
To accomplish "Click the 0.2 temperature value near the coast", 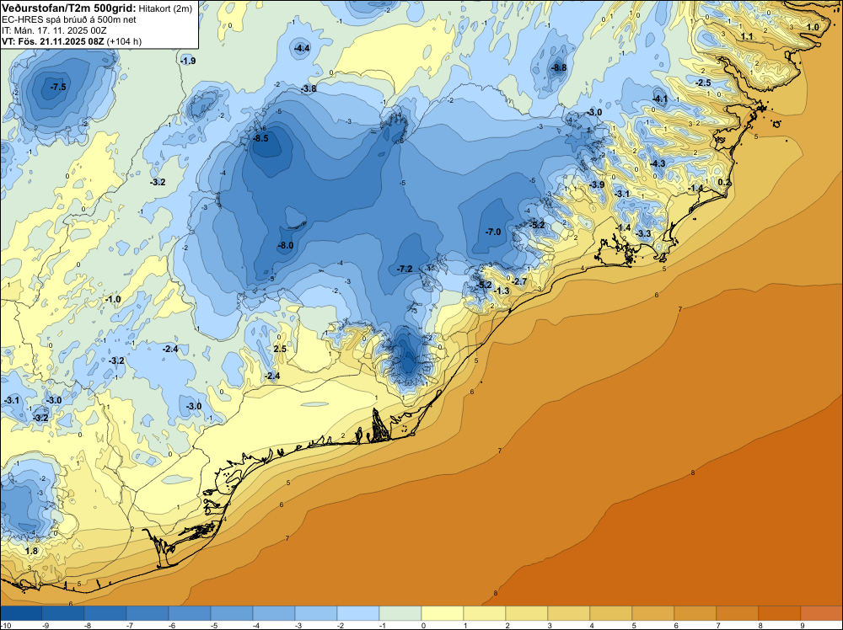I will [x=725, y=182].
